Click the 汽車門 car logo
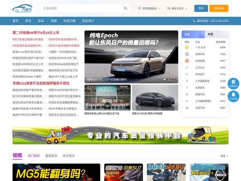This screenshot has width=241, height=181. 22,8
